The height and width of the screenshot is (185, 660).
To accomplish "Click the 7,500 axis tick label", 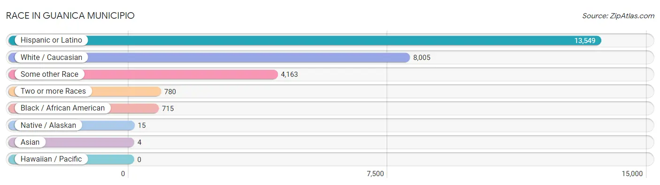I will pyautogui.click(x=375, y=174).
